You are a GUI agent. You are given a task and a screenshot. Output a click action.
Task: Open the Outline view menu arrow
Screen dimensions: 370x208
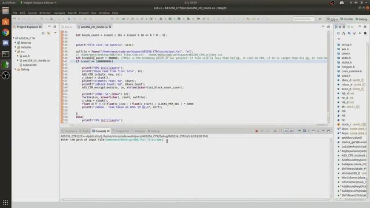(339, 39)
